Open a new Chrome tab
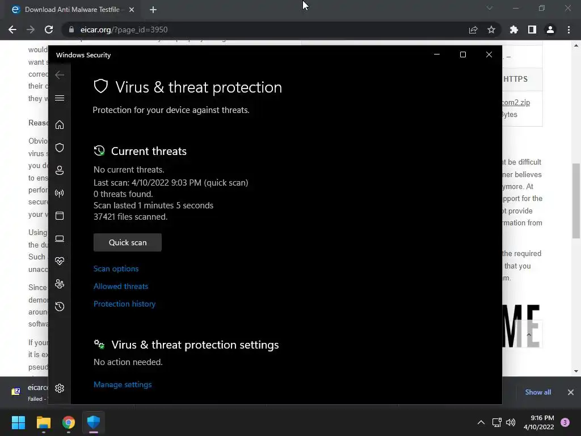581x436 pixels. pyautogui.click(x=153, y=10)
